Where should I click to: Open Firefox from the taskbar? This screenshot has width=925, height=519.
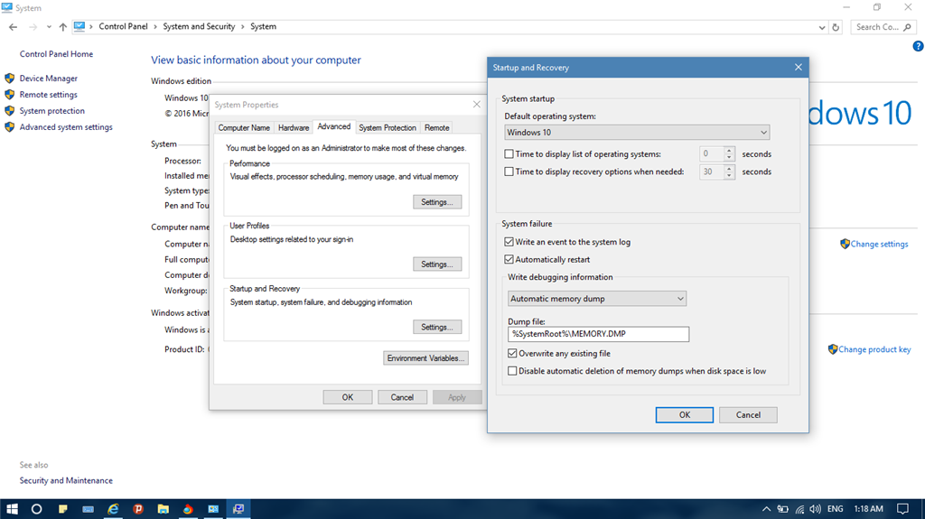pyautogui.click(x=188, y=508)
